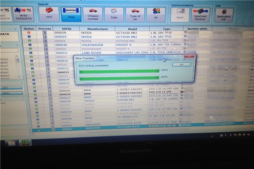Click W process icon in 000030 row
Image resolution: width=254 pixels, height=169 pixels.
click(x=46, y=49)
